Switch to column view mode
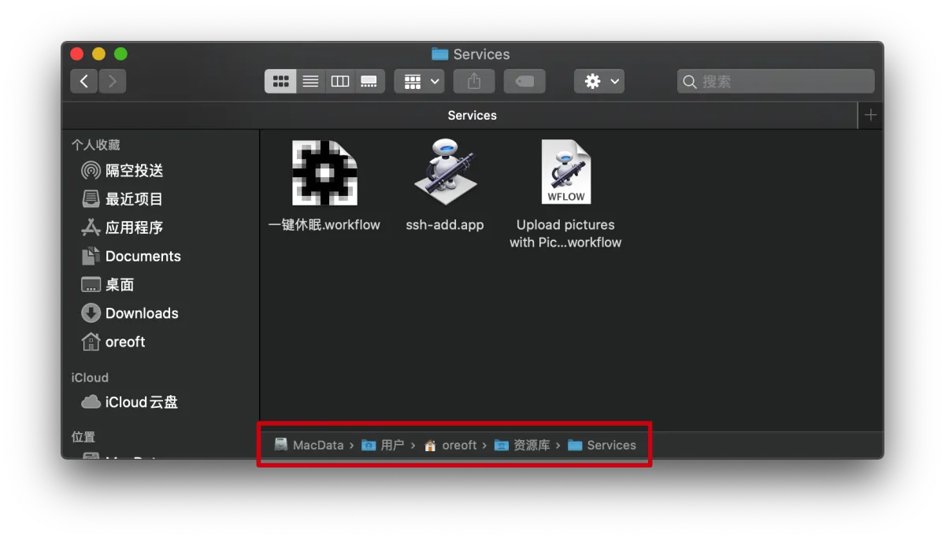The height and width of the screenshot is (540, 945). 339,80
